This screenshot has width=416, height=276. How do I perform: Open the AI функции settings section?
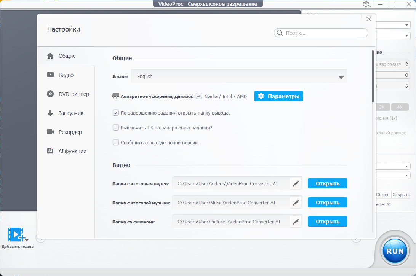click(x=72, y=151)
